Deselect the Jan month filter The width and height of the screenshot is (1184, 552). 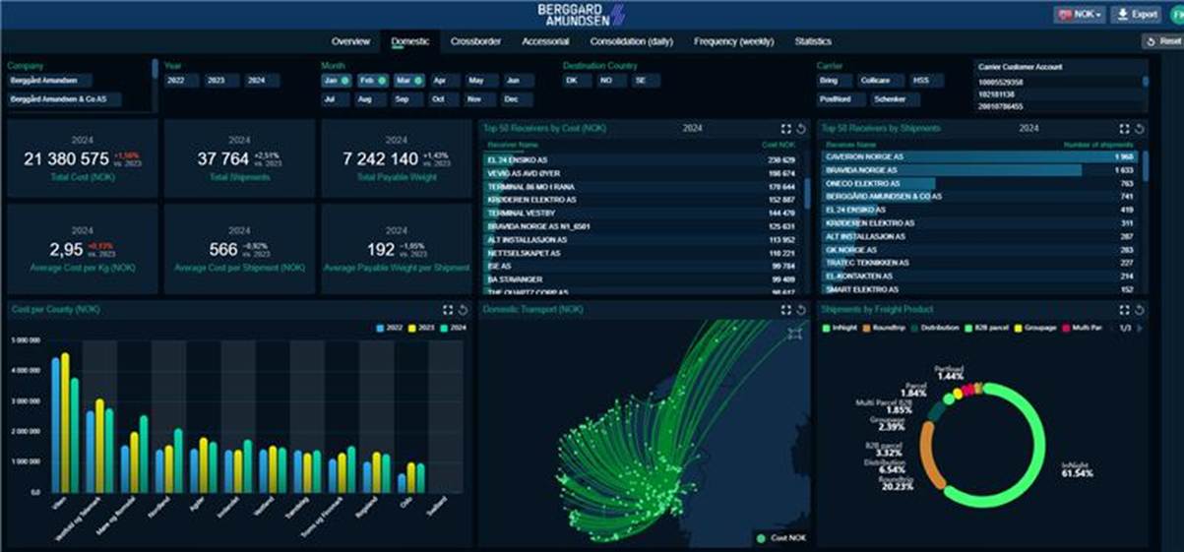pos(336,81)
